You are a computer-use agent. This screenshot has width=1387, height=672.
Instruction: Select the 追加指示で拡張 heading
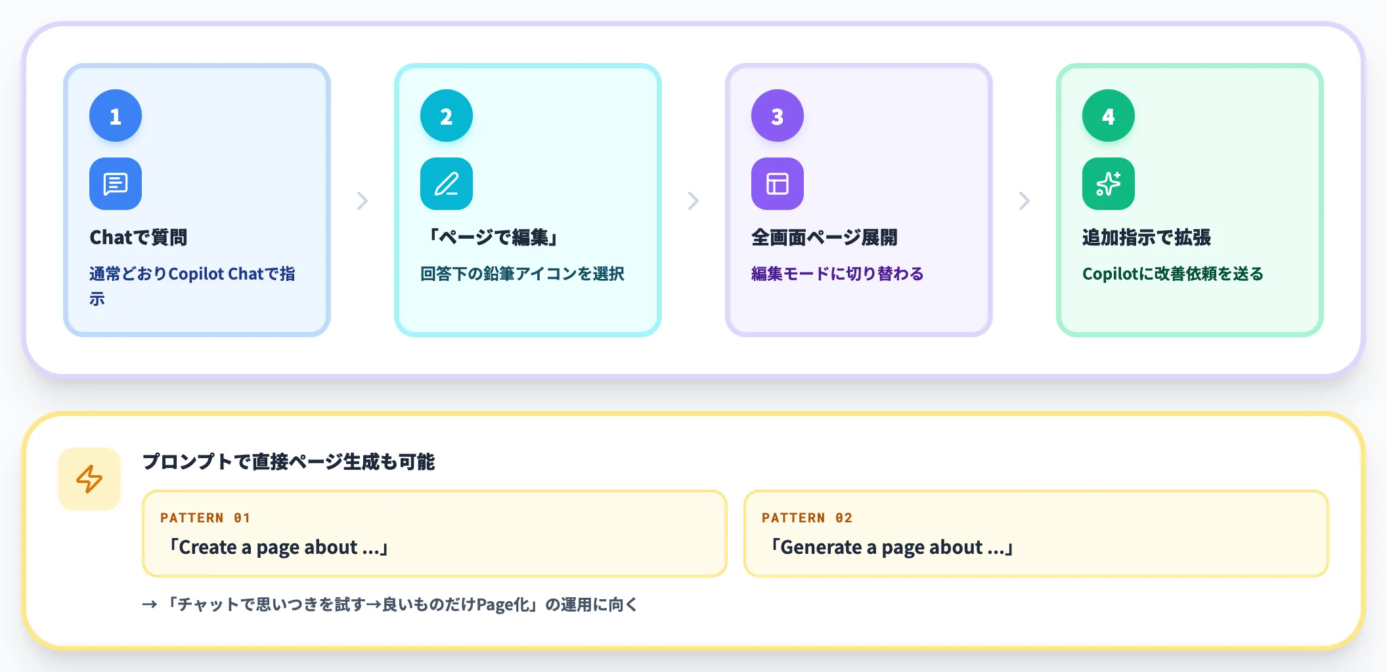tap(1147, 238)
